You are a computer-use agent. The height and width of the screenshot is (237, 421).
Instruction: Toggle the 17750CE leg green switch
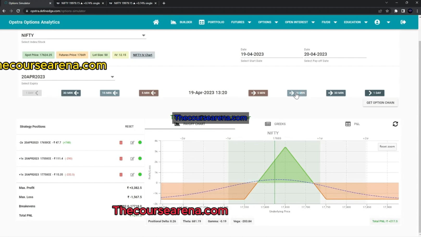coord(140,174)
